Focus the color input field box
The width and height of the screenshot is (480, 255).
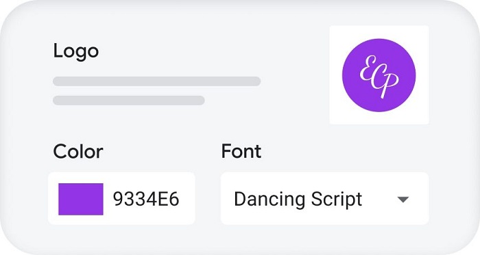click(121, 198)
